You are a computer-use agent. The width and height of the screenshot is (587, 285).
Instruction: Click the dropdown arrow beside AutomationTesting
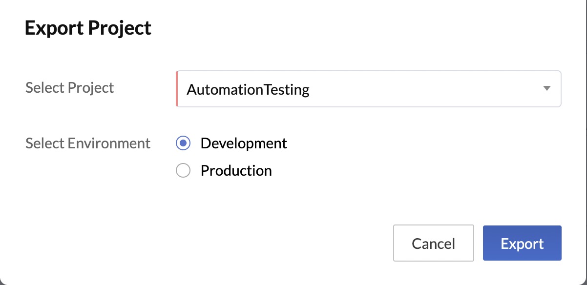[x=546, y=89]
